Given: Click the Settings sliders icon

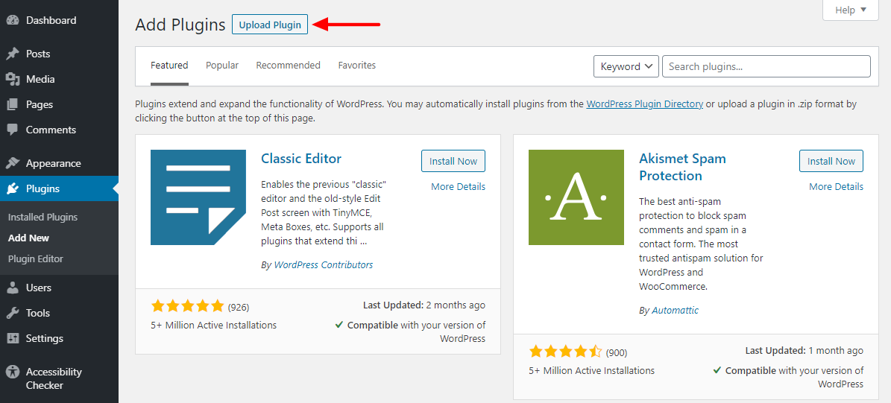Looking at the screenshot, I should point(13,338).
